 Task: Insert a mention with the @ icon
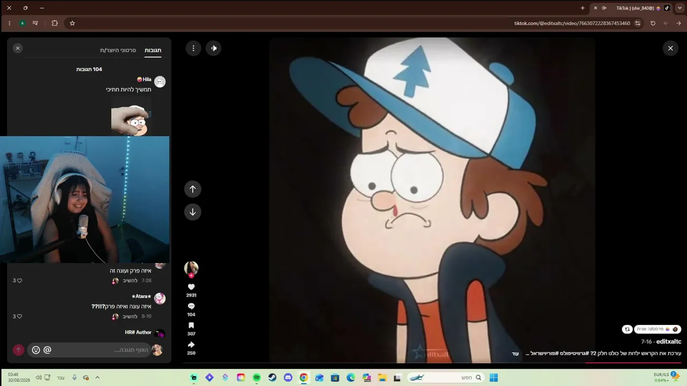click(x=47, y=350)
